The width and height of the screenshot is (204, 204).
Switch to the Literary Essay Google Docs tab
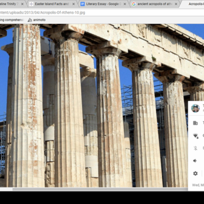click(104, 4)
